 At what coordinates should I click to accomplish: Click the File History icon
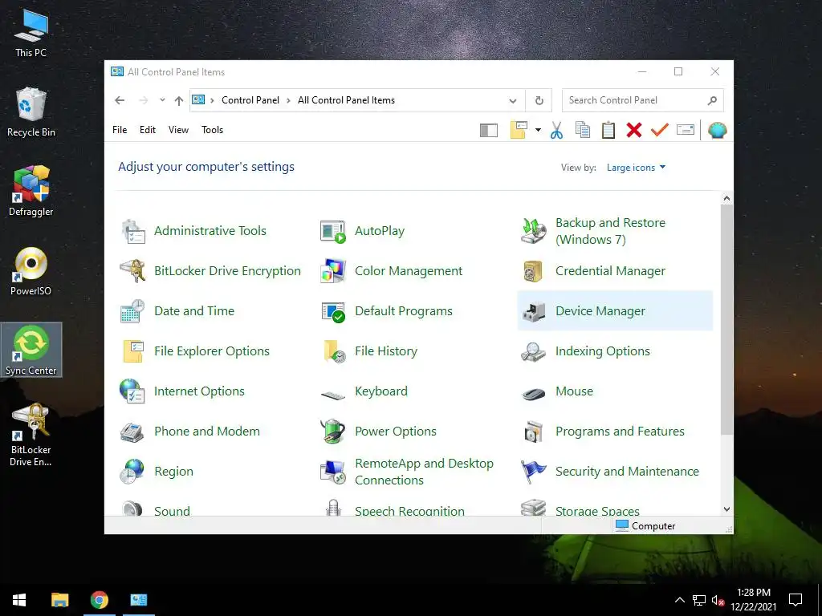tap(335, 351)
